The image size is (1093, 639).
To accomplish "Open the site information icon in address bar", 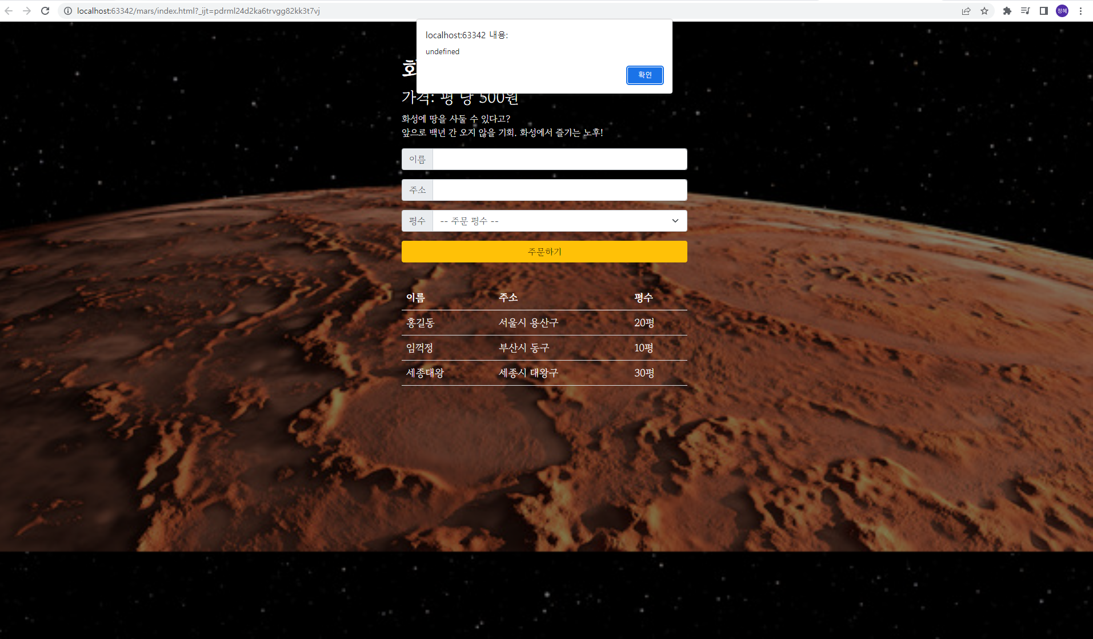I will point(67,11).
